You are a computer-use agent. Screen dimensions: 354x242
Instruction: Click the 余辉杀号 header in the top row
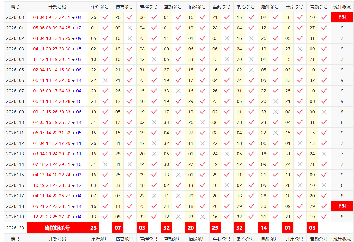(100, 7)
